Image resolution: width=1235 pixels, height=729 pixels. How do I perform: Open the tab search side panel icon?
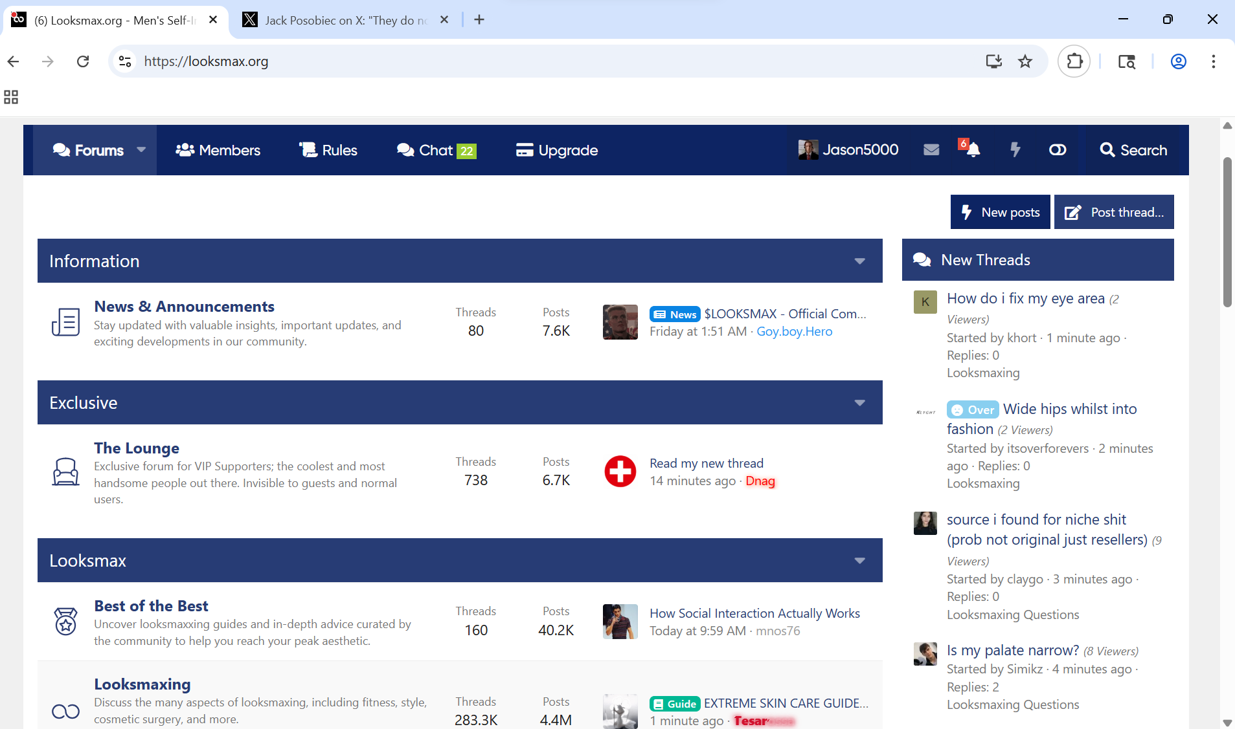click(1127, 61)
